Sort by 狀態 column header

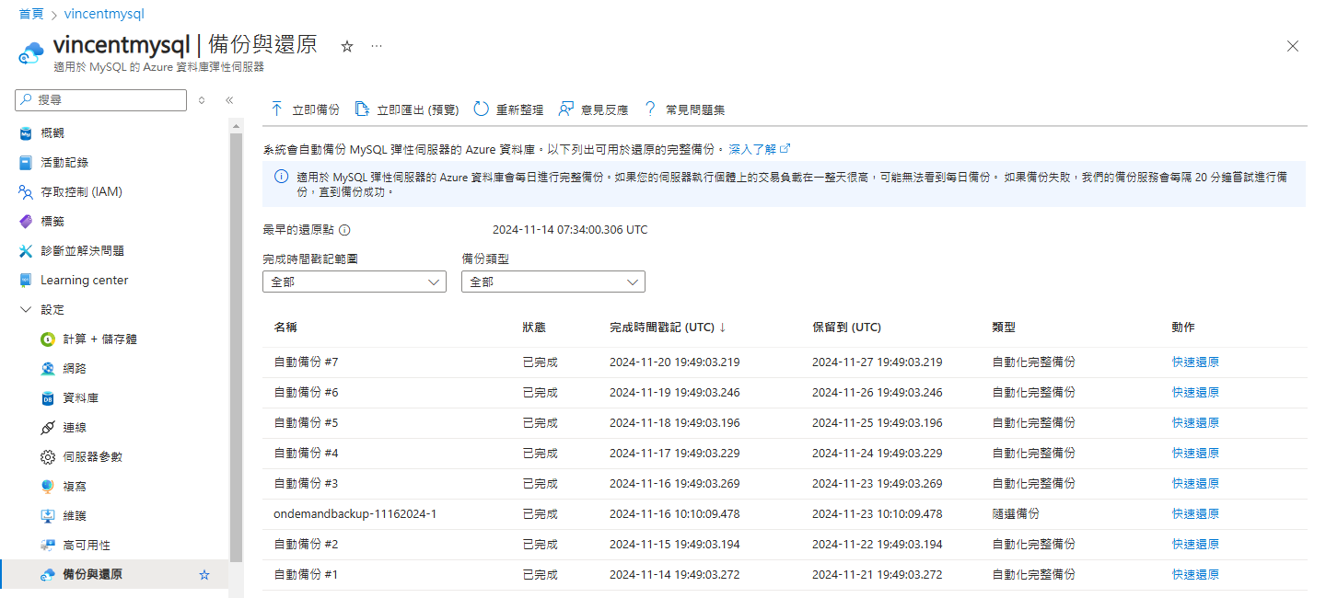pos(534,328)
